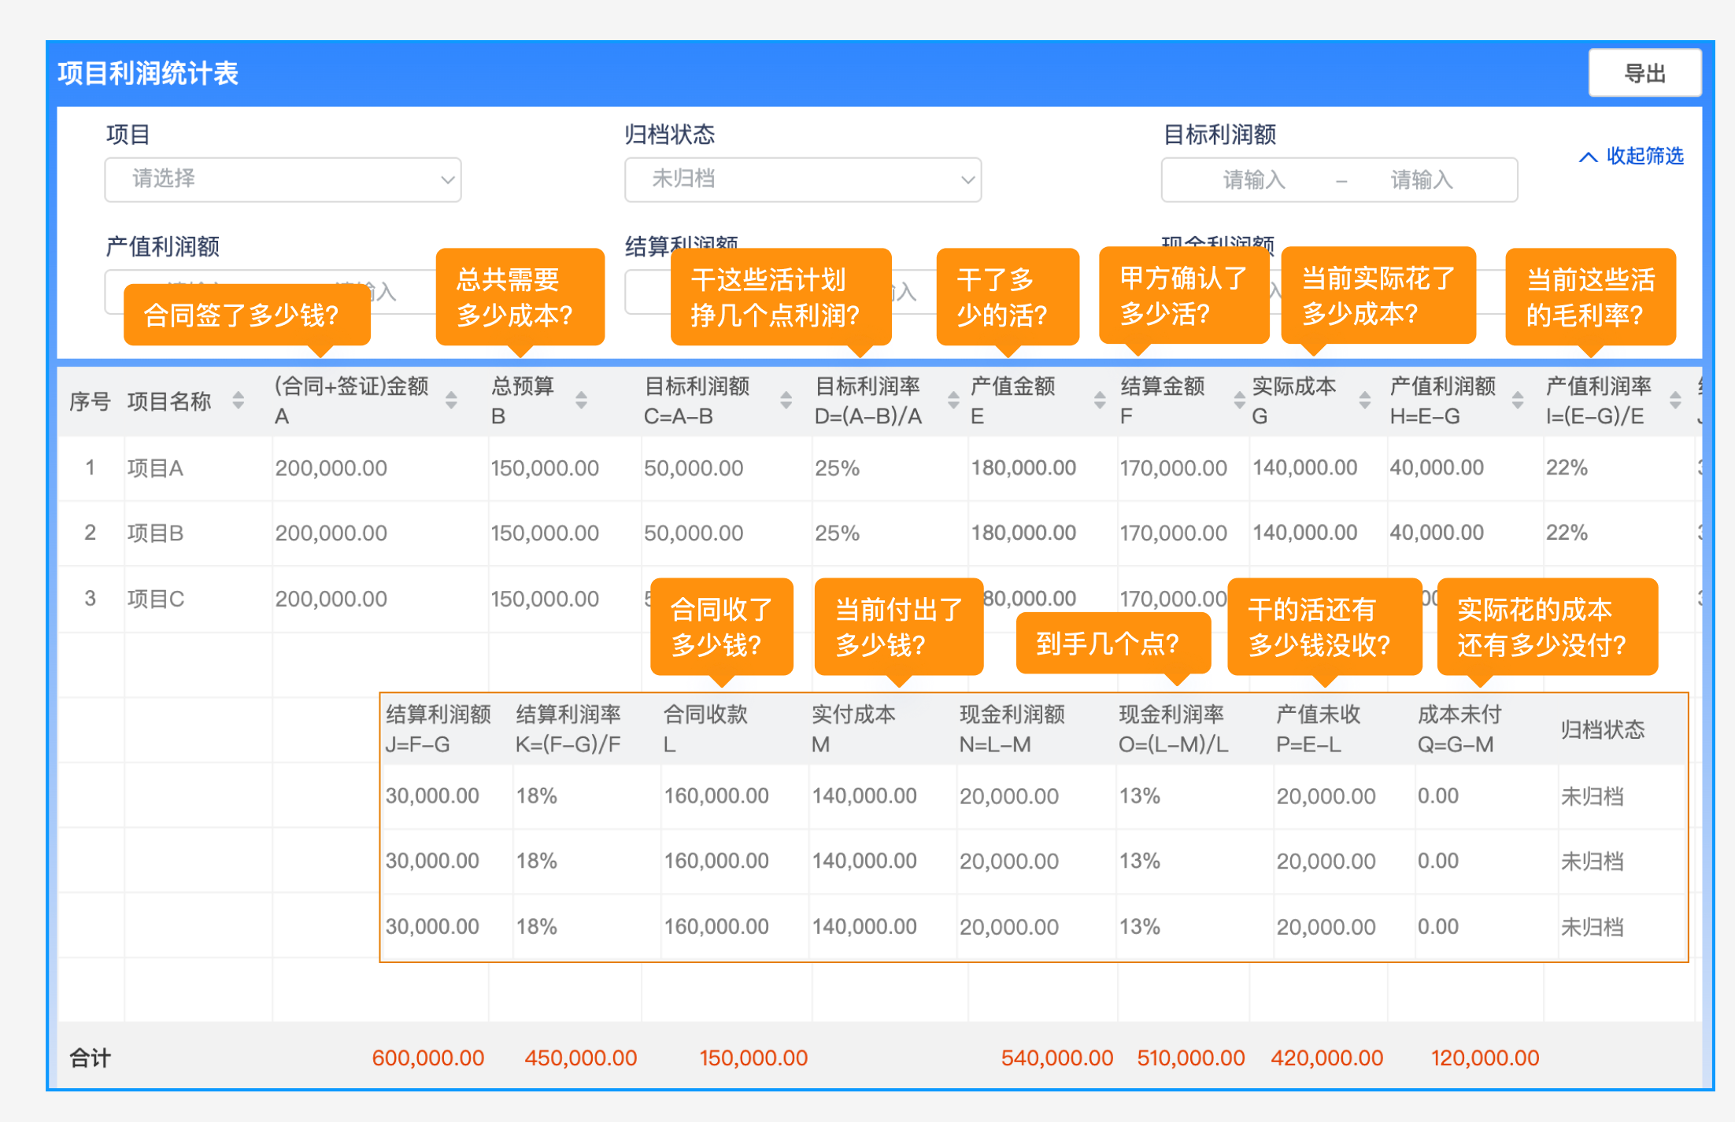Toggle sort on 目标利润率 column
The image size is (1735, 1122).
tap(953, 400)
